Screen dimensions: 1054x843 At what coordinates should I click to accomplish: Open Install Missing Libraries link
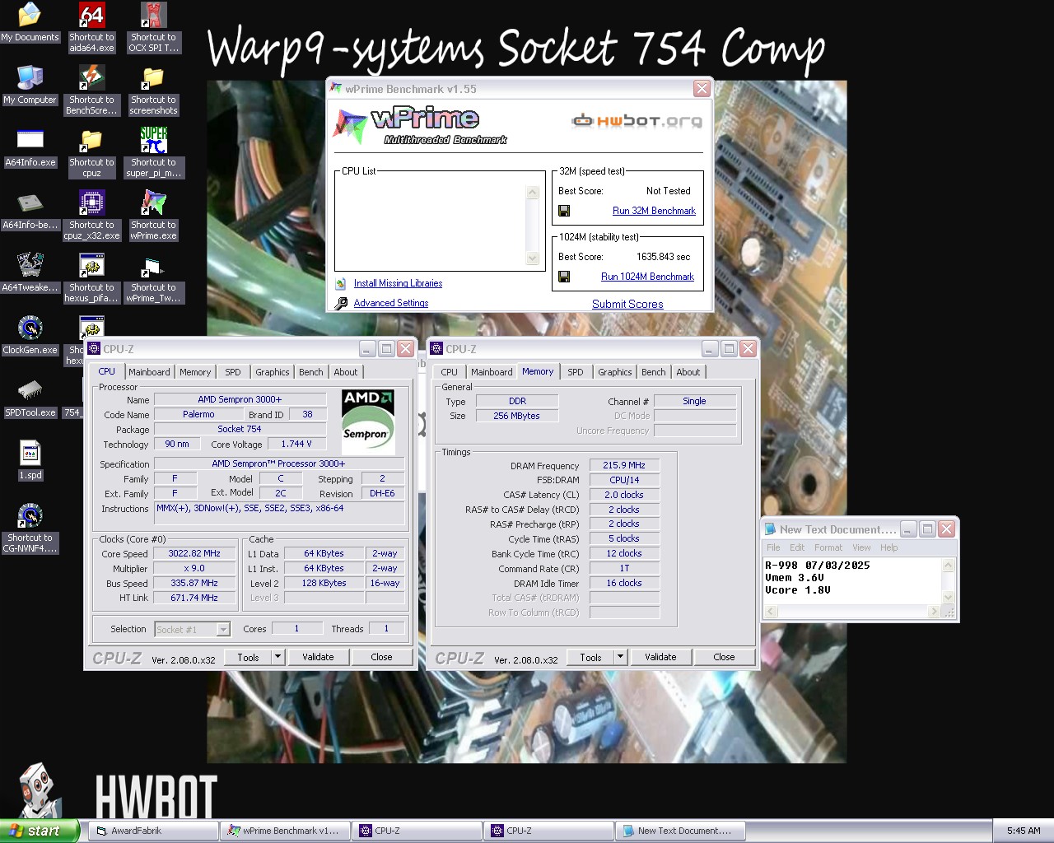click(x=398, y=283)
